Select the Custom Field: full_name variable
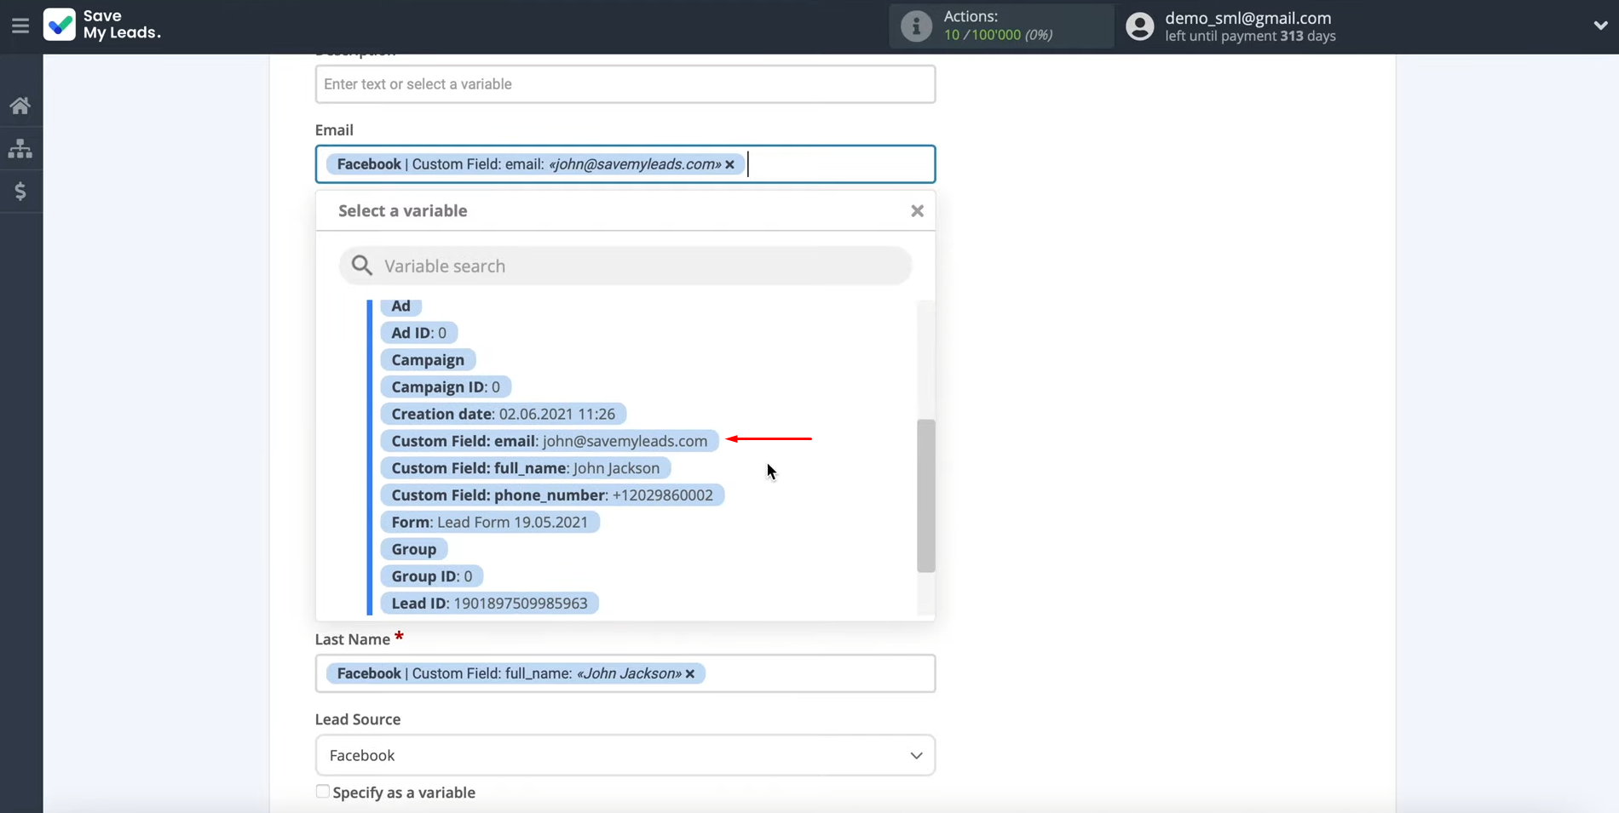Image resolution: width=1619 pixels, height=813 pixels. (525, 468)
